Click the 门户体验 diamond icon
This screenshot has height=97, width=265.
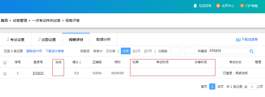pos(242,6)
